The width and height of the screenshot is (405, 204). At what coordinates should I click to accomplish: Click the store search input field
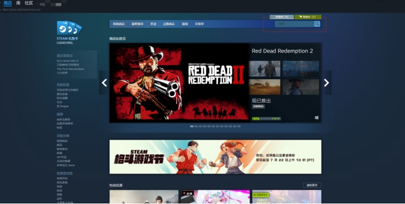point(295,24)
